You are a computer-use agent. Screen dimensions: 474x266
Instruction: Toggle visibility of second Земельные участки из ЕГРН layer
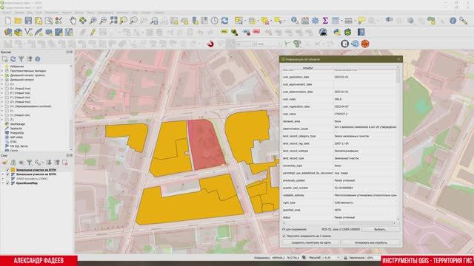tap(8, 174)
